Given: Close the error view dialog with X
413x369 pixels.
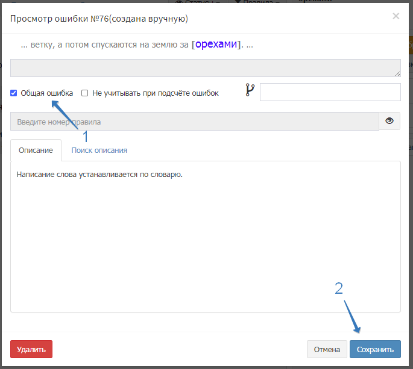Looking at the screenshot, I should [x=396, y=16].
